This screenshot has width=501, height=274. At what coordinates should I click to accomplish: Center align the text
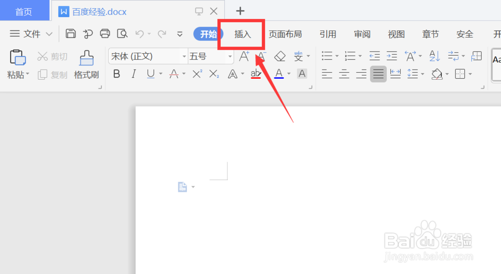[344, 74]
